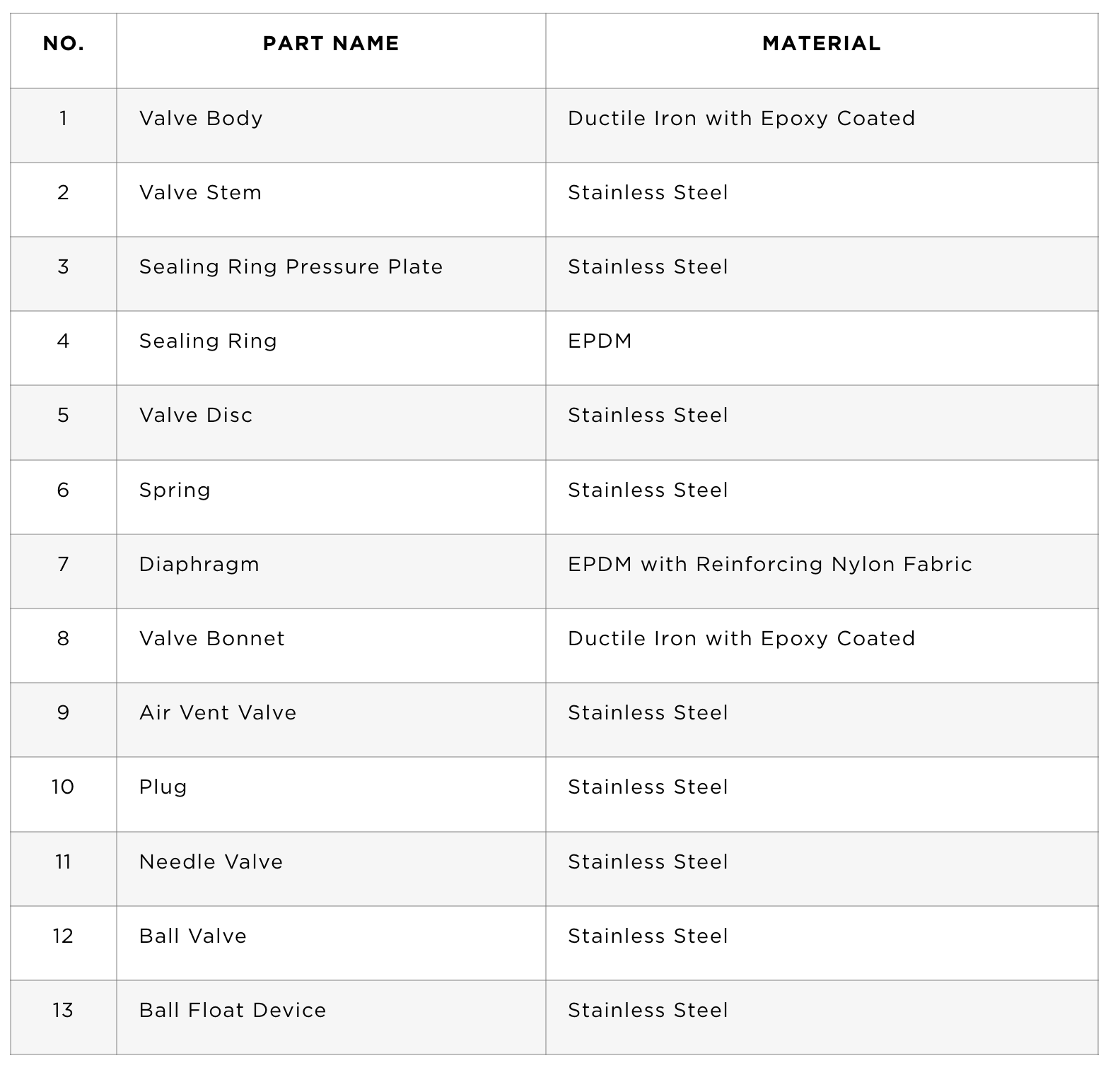Click EPDM with Reinforcing Nylon Fabric

(x=770, y=565)
